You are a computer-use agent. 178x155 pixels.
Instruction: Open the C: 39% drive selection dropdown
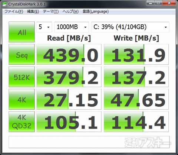click(x=130, y=27)
